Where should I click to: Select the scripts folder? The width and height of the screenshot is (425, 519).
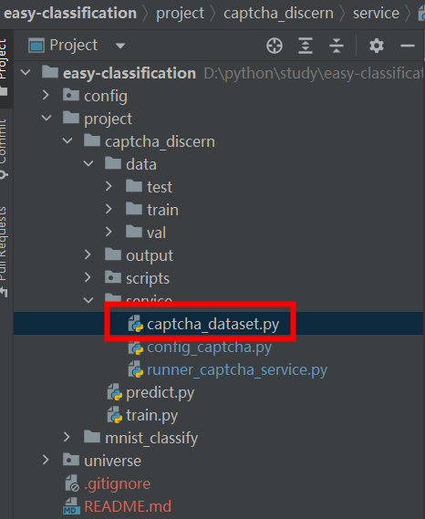[x=148, y=279]
